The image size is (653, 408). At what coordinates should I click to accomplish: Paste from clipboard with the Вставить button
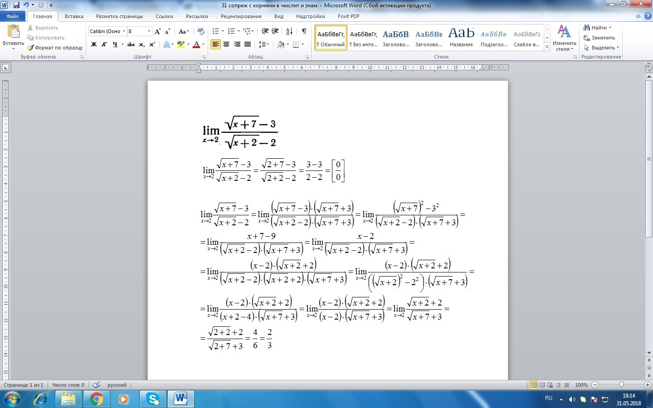click(13, 37)
